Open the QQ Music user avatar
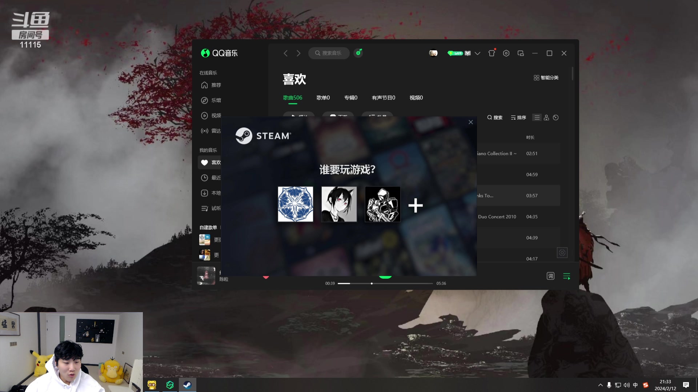 pos(433,53)
